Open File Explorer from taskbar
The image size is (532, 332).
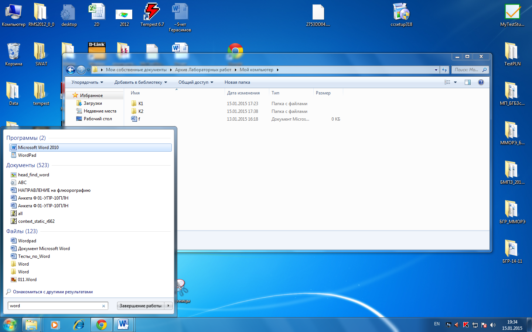point(31,325)
